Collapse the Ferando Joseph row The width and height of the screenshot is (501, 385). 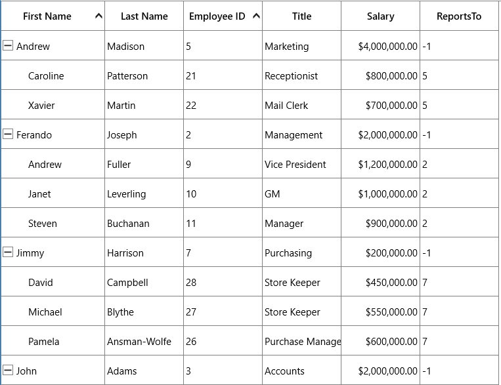click(8, 134)
